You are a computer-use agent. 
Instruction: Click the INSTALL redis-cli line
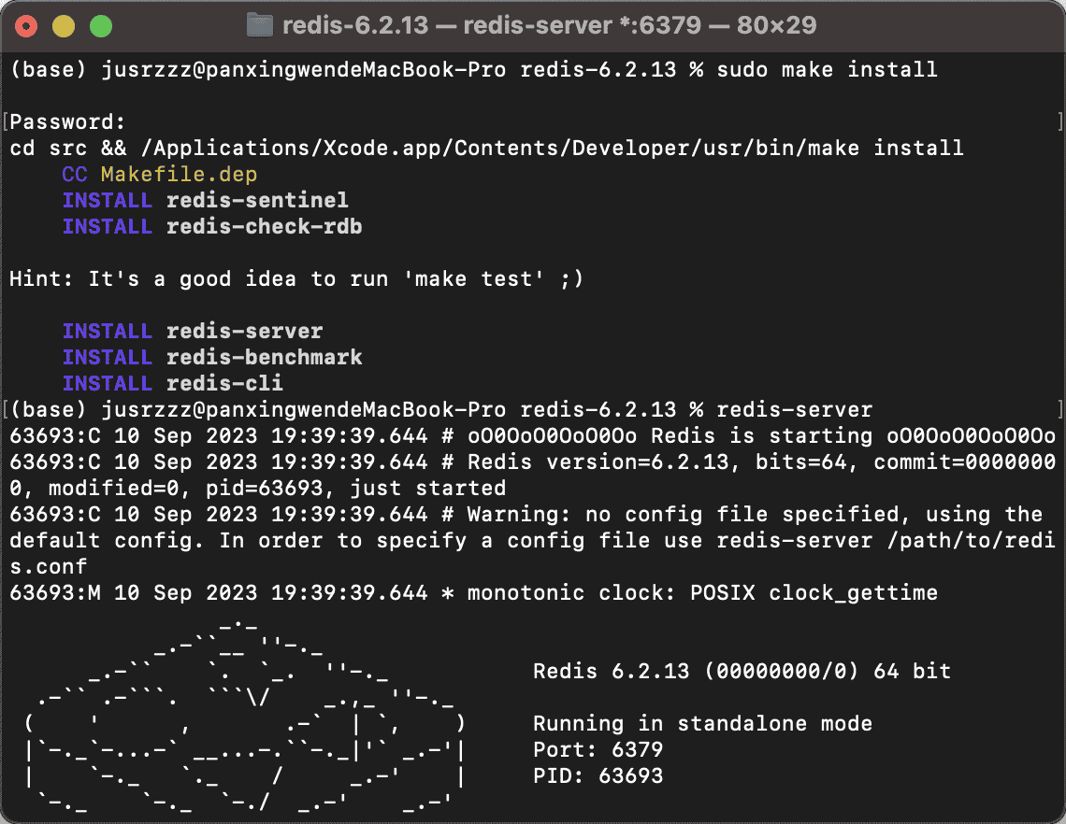click(172, 384)
